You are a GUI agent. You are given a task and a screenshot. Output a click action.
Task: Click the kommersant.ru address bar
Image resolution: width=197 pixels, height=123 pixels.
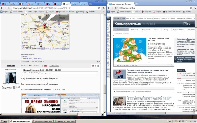156,8
